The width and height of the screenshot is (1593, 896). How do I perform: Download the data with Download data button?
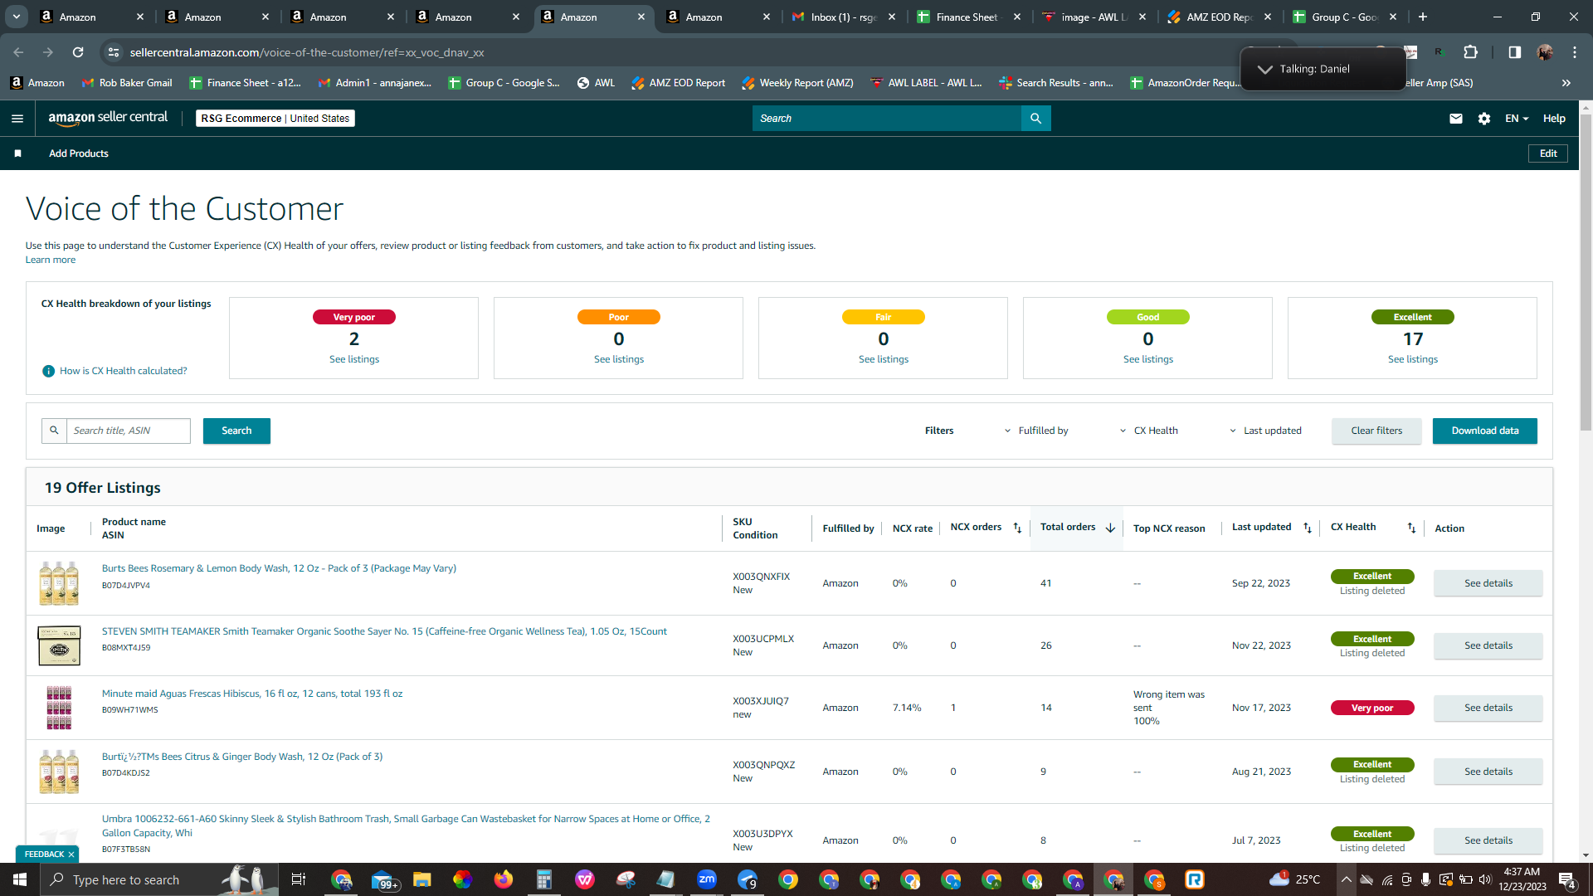[1485, 431]
